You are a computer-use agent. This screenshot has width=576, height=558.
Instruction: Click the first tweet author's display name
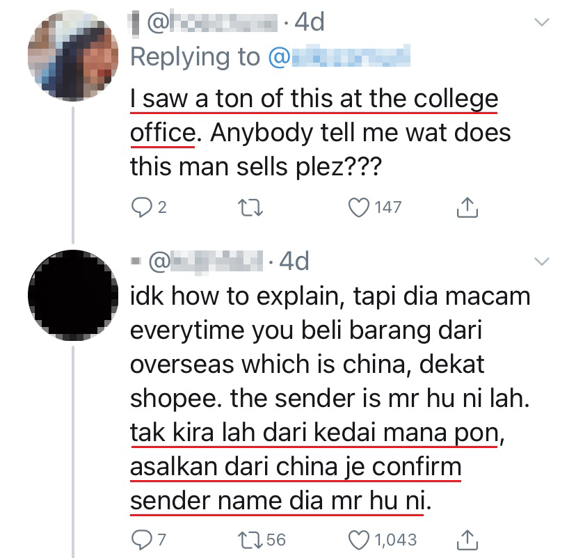click(x=134, y=23)
